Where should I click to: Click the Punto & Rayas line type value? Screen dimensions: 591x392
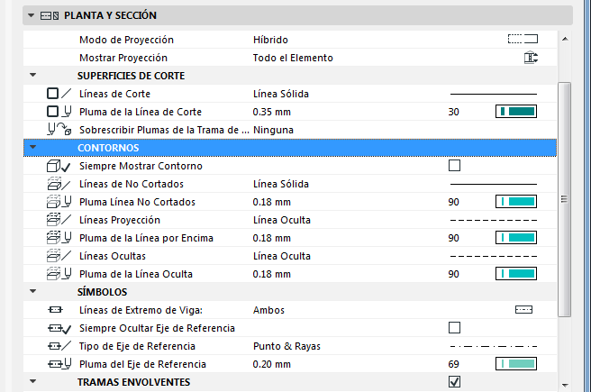(287, 346)
